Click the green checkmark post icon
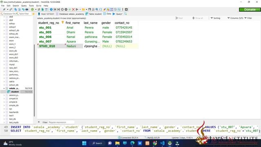 click(70, 9)
